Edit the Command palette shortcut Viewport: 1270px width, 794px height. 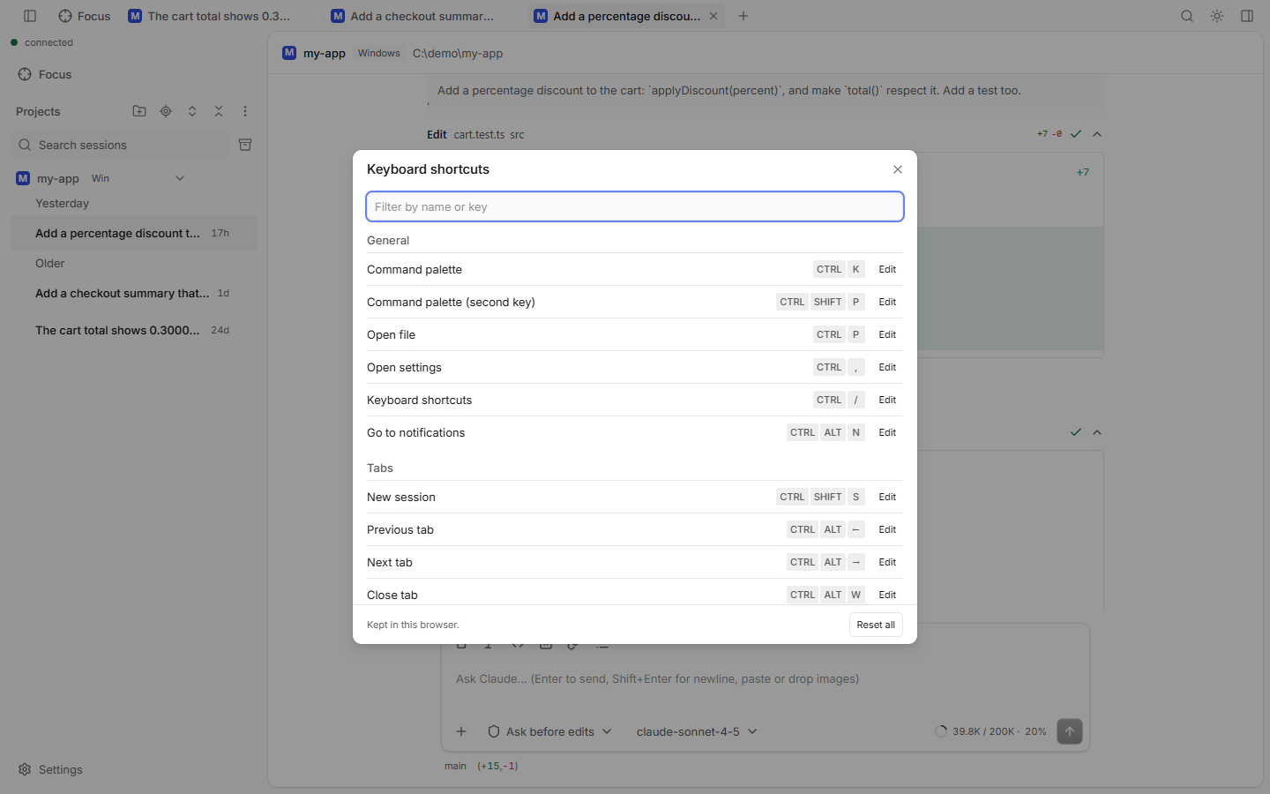tap(887, 269)
